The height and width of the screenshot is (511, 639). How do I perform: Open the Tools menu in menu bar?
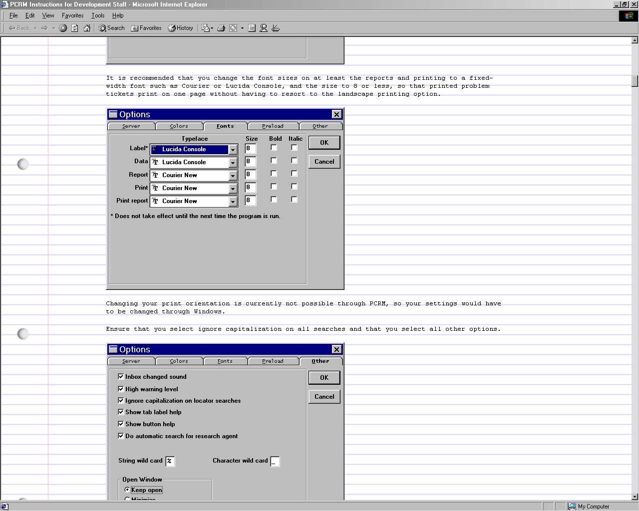click(98, 15)
